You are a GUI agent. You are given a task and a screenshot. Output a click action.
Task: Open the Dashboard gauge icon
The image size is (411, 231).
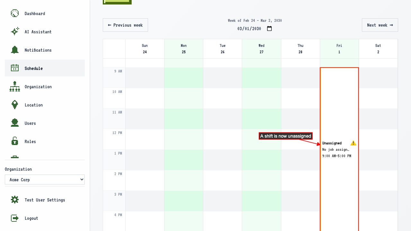coord(15,13)
